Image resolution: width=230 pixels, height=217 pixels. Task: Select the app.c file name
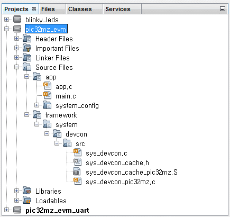coord(64,86)
